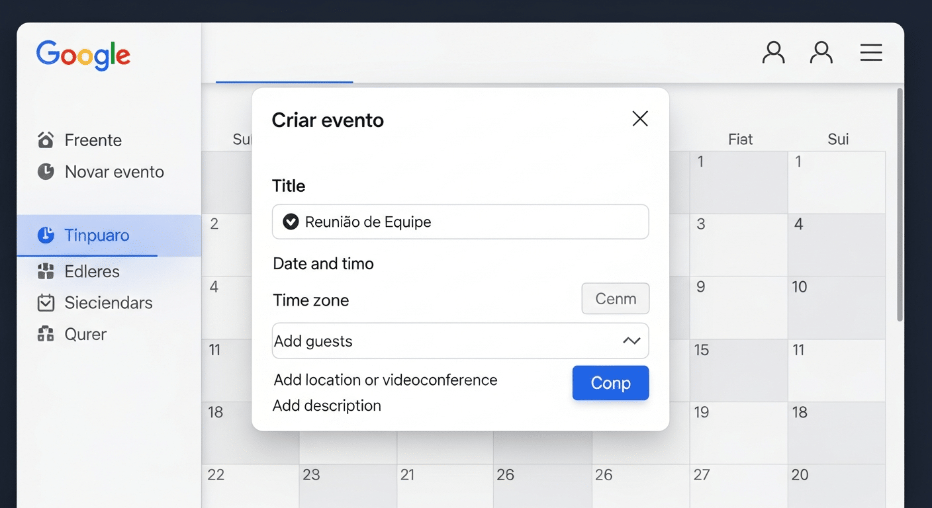The height and width of the screenshot is (508, 932).
Task: Click the Freente home icon
Action: [x=45, y=140]
